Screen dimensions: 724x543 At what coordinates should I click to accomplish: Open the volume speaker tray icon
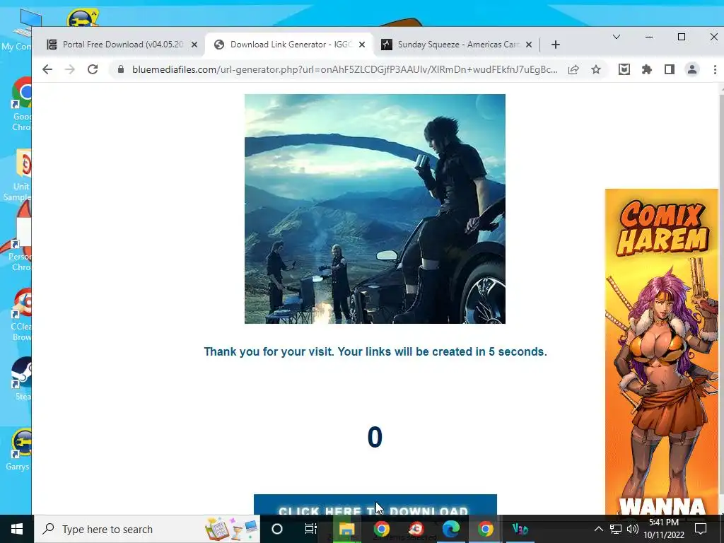pos(633,529)
